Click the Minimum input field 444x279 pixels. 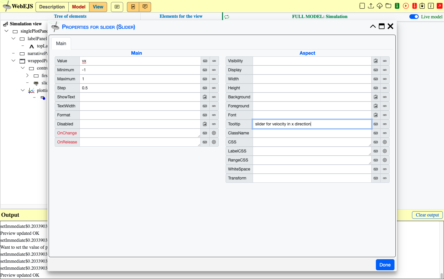[140, 70]
